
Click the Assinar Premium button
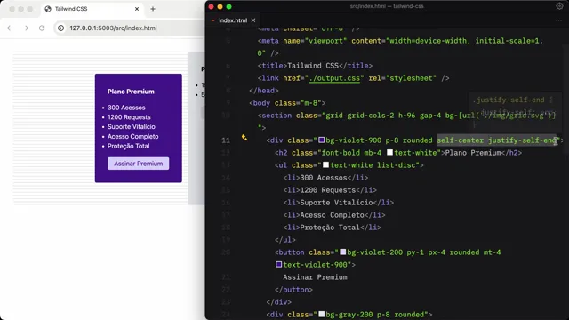click(139, 164)
